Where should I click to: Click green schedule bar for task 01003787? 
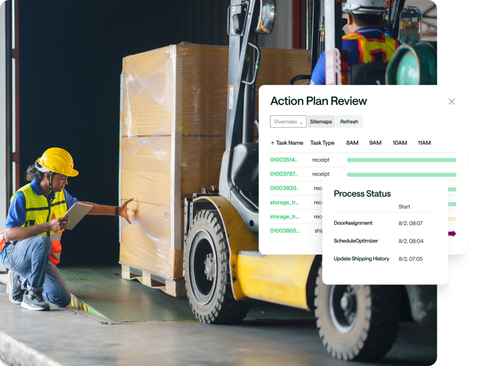[401, 174]
